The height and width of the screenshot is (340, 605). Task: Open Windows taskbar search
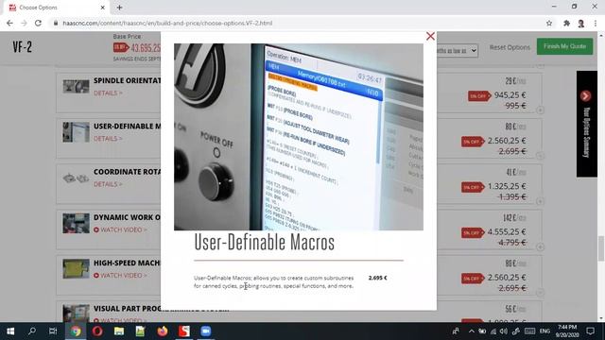(x=32, y=331)
